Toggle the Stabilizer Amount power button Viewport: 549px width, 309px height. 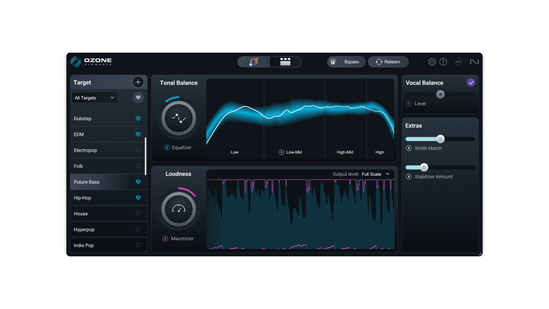click(408, 177)
